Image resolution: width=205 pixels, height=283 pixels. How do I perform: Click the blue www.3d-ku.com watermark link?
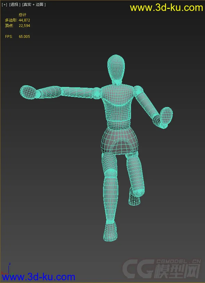(38, 277)
